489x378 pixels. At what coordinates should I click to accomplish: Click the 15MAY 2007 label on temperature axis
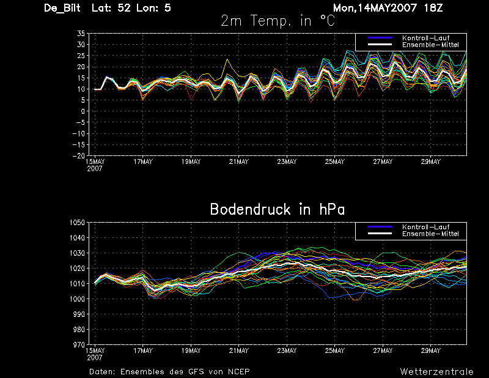(x=95, y=165)
